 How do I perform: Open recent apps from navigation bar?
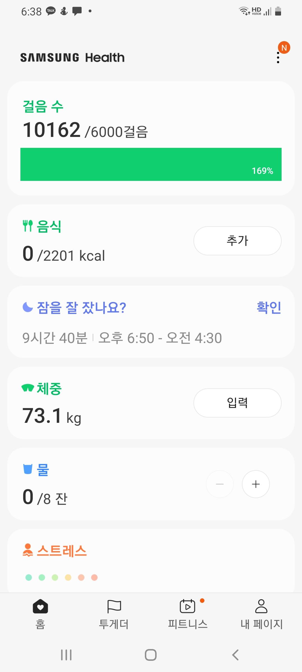pyautogui.click(x=66, y=655)
